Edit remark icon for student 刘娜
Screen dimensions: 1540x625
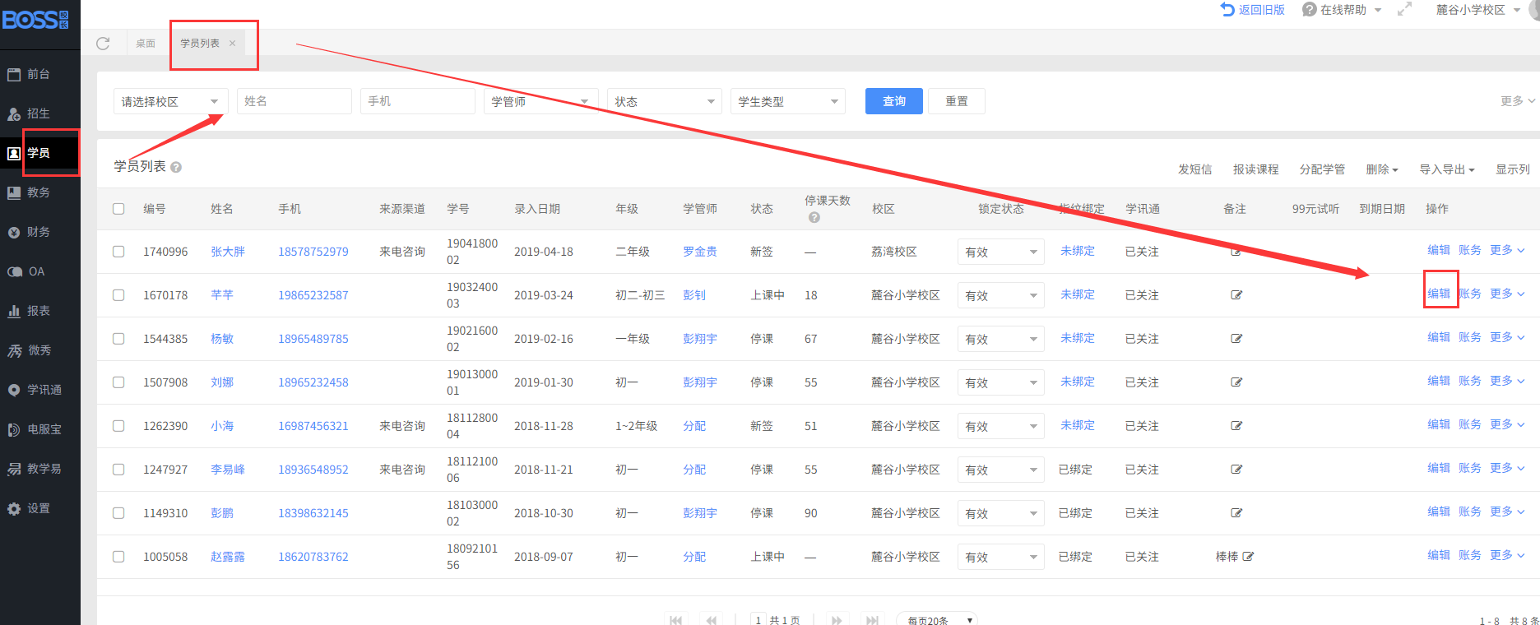click(1236, 382)
